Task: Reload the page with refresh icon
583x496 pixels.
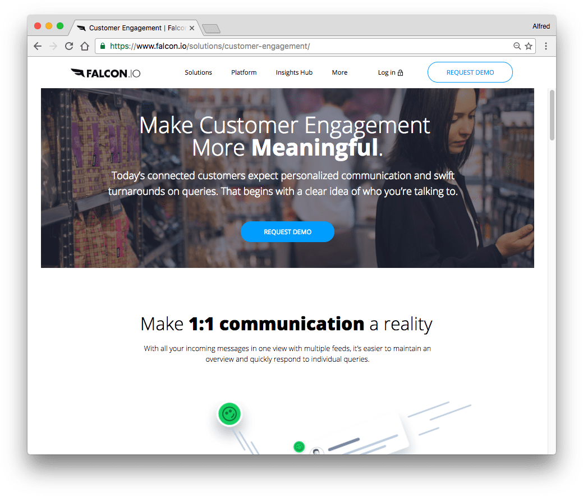Action: pyautogui.click(x=69, y=46)
